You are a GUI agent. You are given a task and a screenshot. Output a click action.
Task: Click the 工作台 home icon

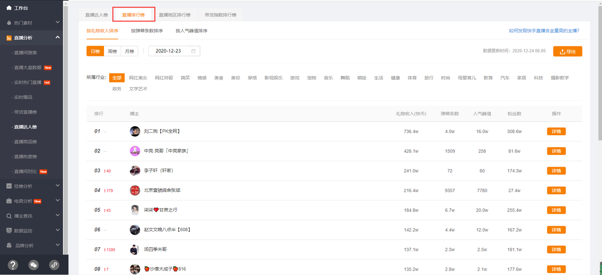click(x=9, y=9)
